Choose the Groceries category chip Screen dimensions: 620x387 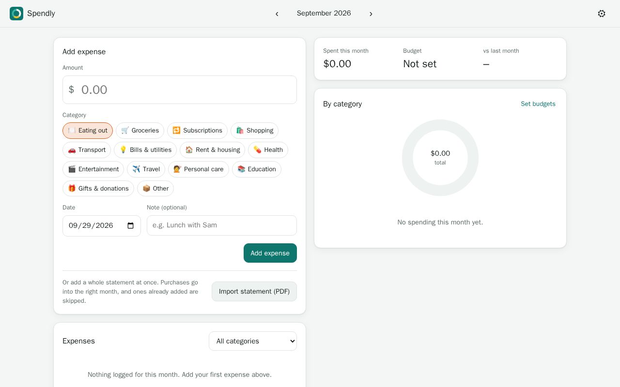pos(140,131)
